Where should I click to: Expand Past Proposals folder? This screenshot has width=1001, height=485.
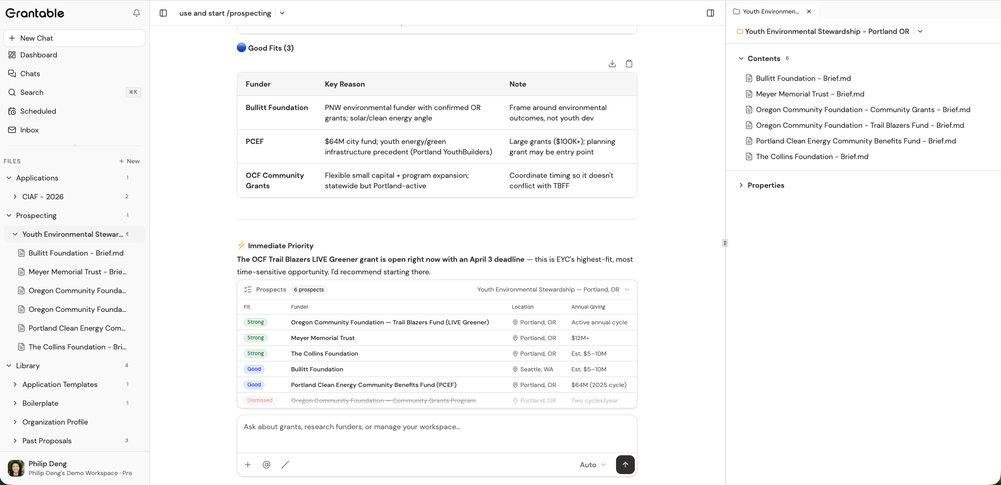pyautogui.click(x=15, y=441)
